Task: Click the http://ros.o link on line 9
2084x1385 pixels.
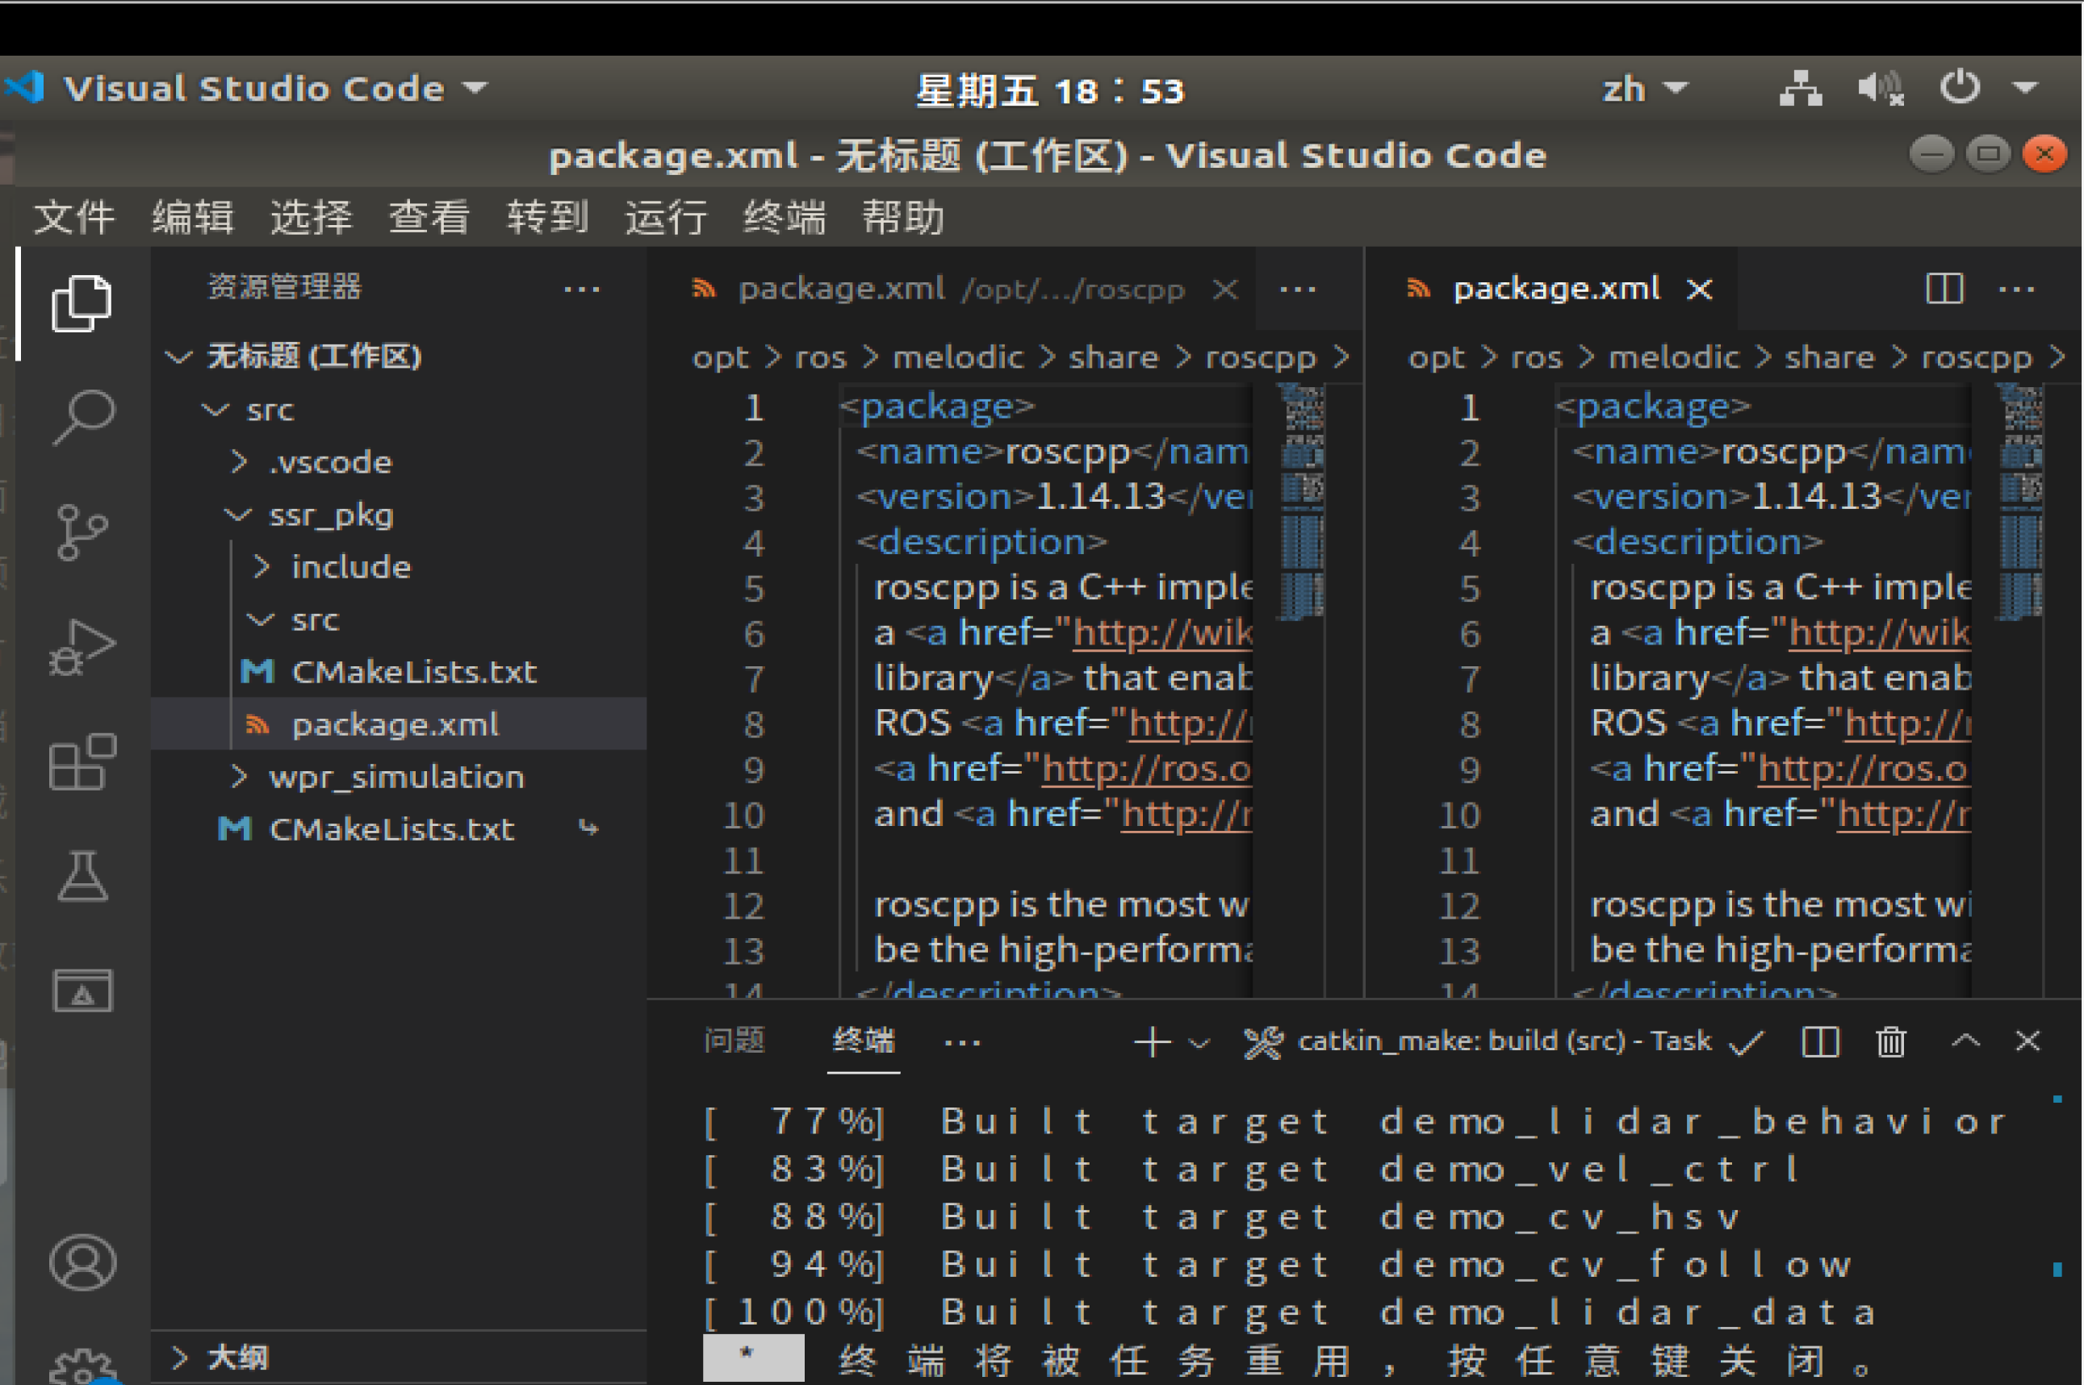Action: tap(1146, 770)
